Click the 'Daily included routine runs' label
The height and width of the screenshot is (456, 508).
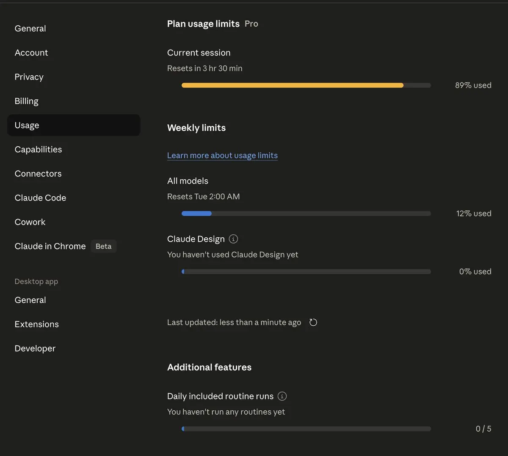pyautogui.click(x=221, y=396)
